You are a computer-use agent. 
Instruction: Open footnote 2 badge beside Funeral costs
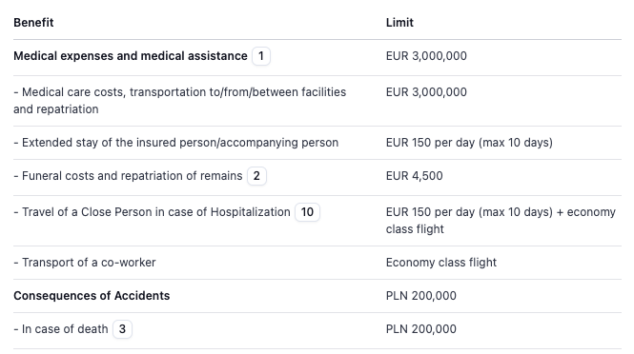pos(256,176)
